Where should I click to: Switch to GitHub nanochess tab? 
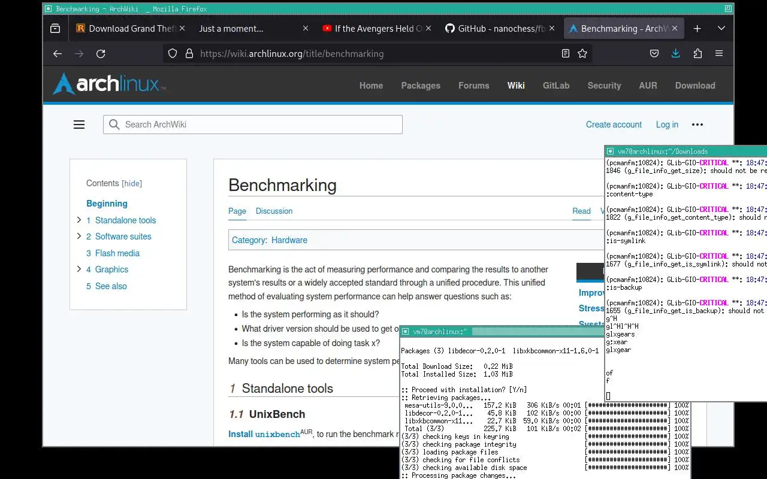point(500,28)
